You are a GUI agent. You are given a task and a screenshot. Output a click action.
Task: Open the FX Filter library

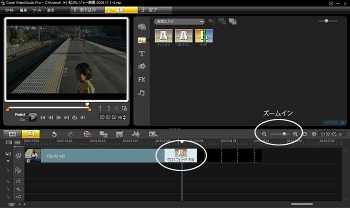pyautogui.click(x=141, y=79)
